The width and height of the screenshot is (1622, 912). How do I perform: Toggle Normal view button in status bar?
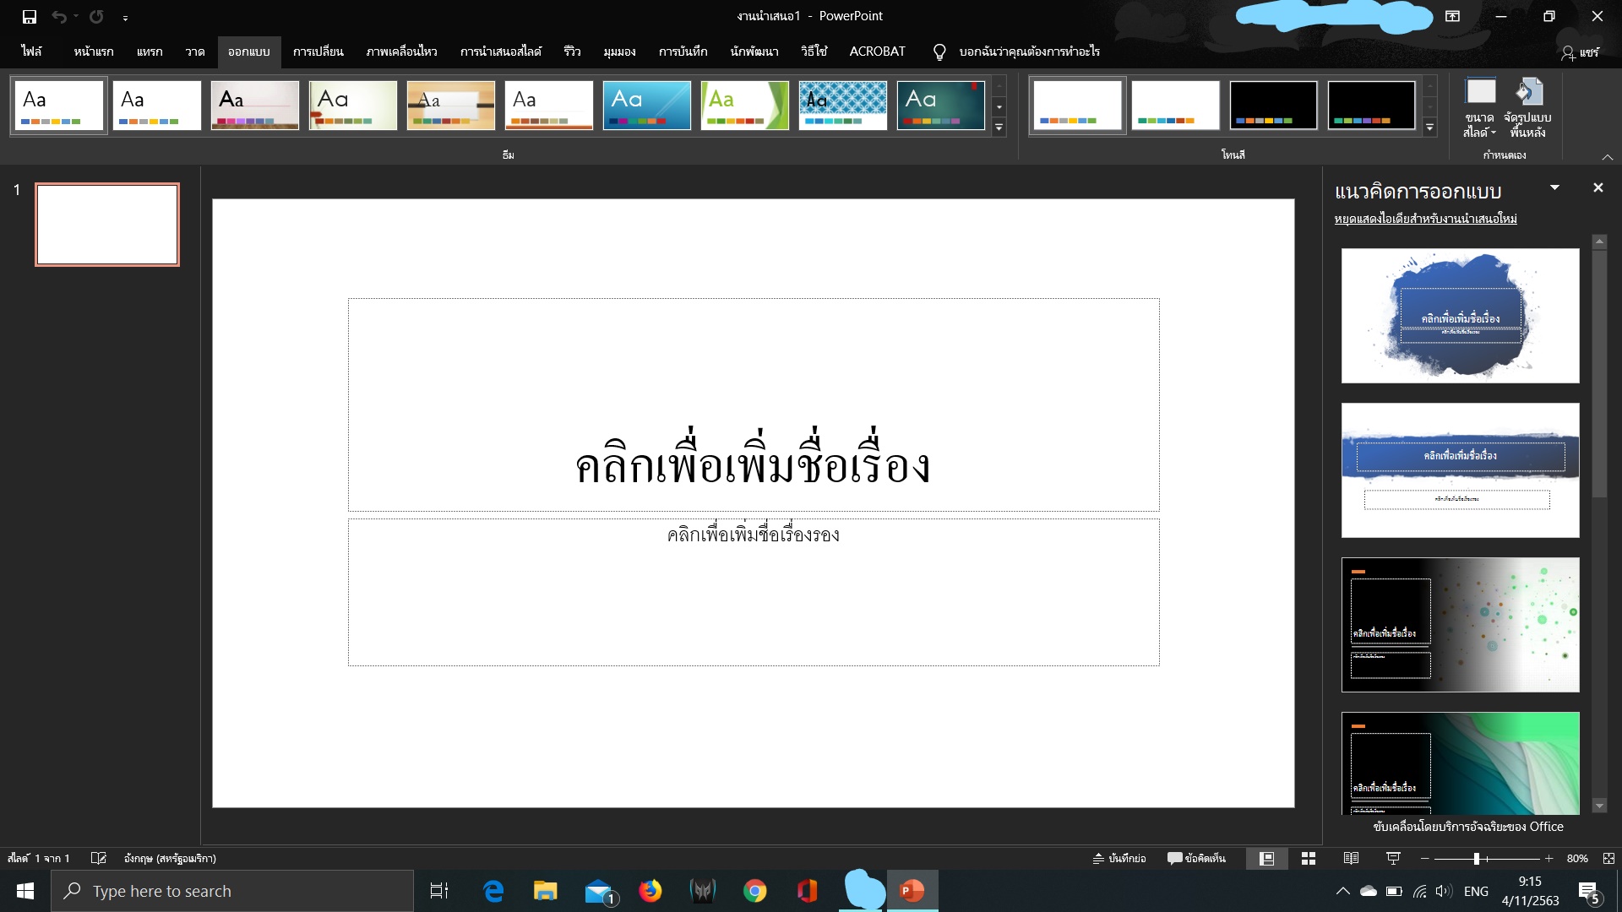(1266, 859)
